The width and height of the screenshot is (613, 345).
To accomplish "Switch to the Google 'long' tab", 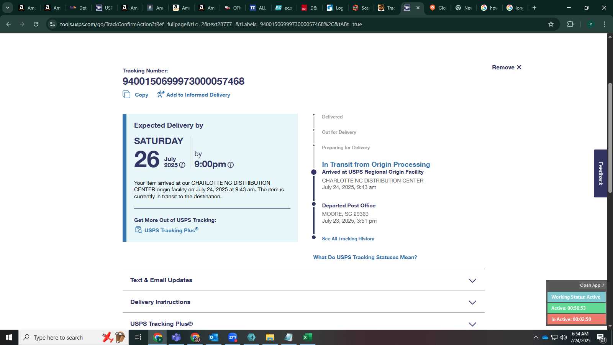I will [515, 8].
